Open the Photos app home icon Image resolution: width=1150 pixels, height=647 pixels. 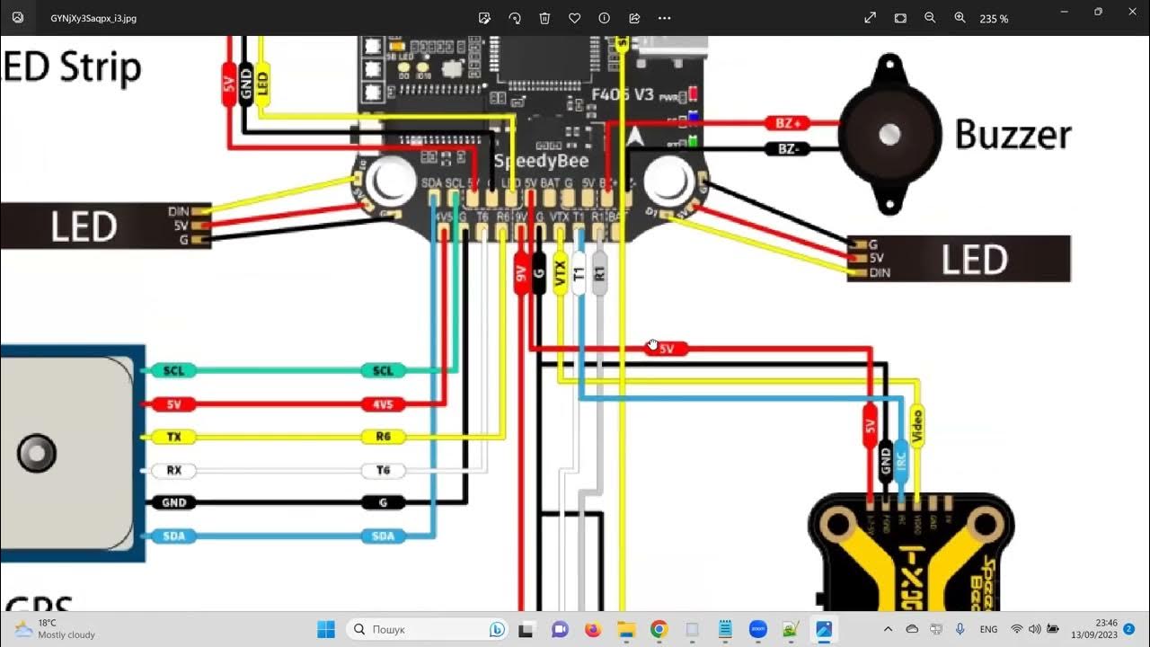[x=18, y=18]
